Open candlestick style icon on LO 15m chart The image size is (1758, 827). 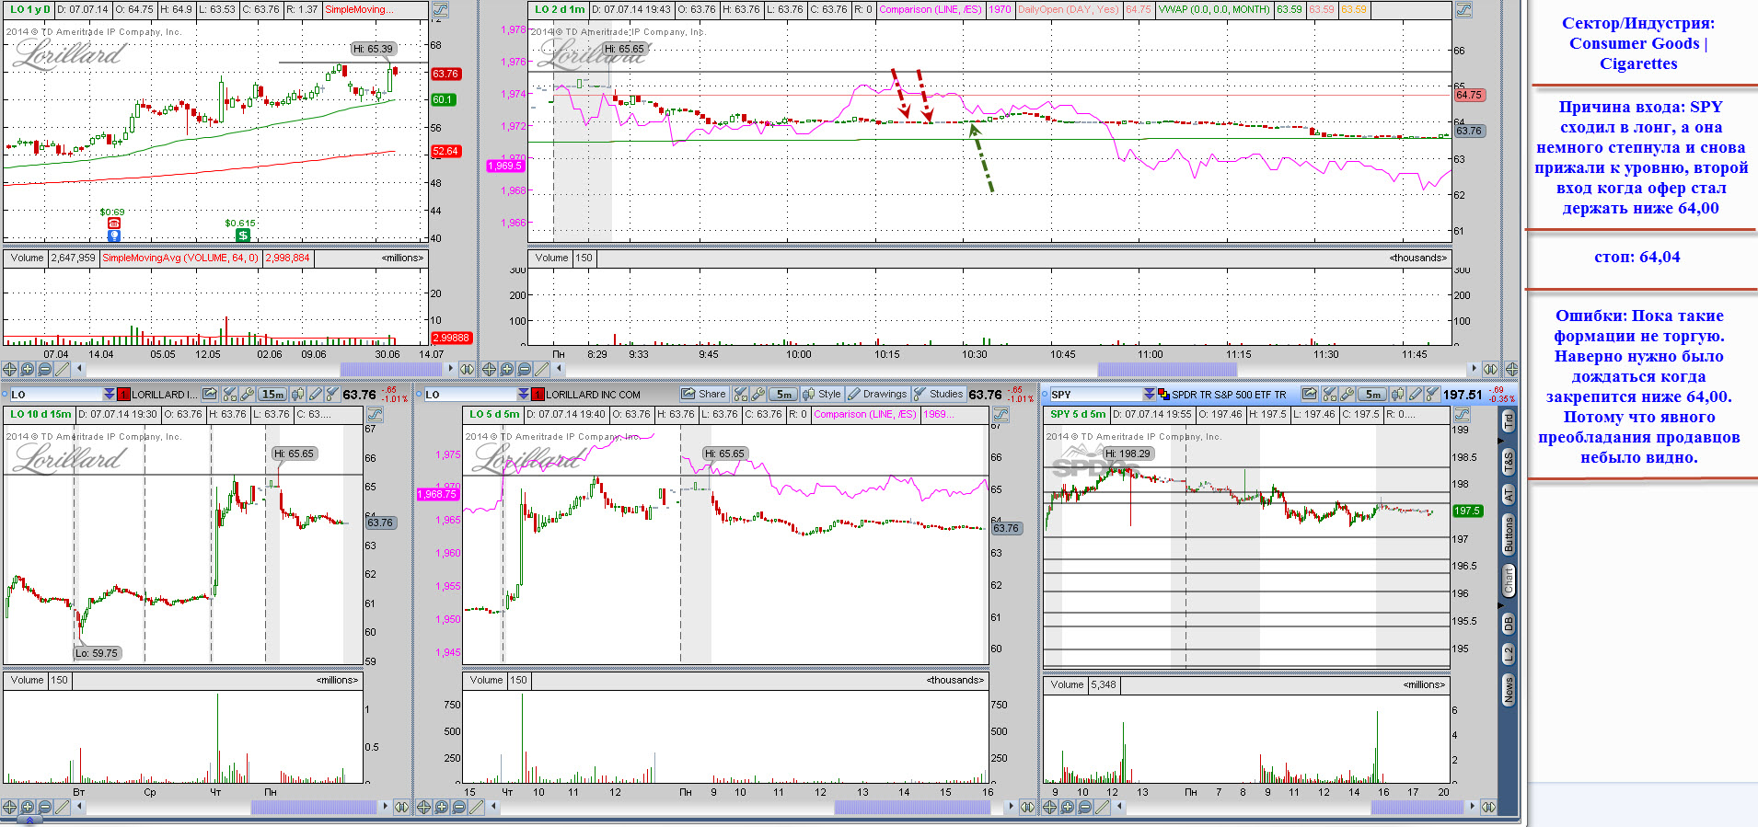point(297,395)
